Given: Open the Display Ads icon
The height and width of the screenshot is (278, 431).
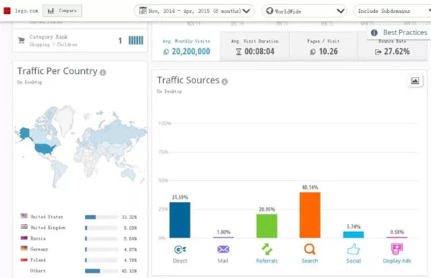Looking at the screenshot, I should click(x=397, y=249).
